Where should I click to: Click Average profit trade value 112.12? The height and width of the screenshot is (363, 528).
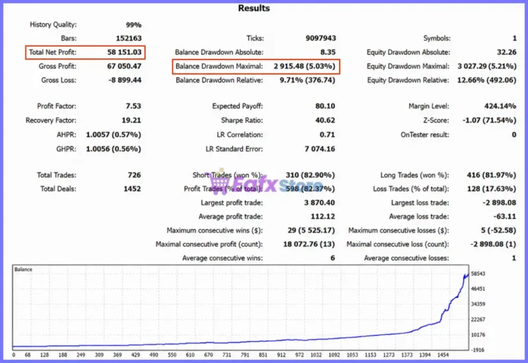tap(322, 216)
